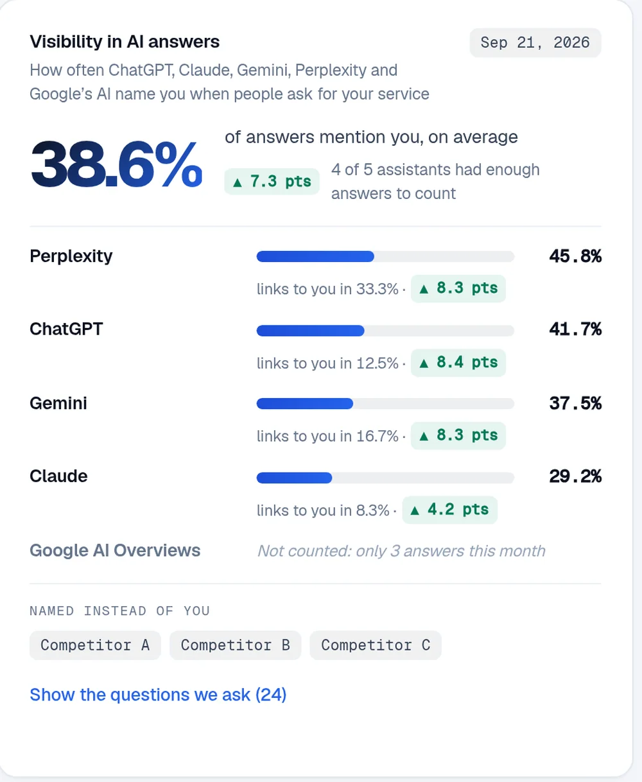Open Show the questions we ask link

(x=158, y=695)
